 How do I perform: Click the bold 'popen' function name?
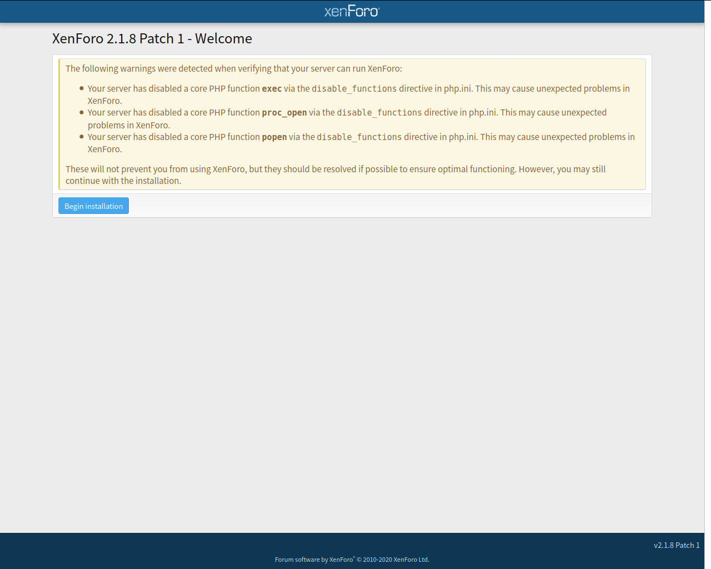[274, 137]
